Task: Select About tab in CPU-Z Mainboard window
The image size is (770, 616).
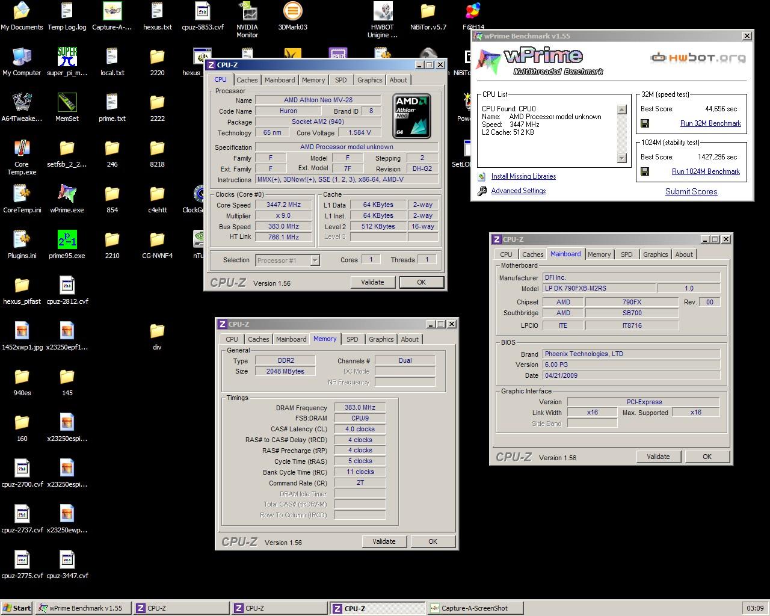Action: [x=684, y=254]
